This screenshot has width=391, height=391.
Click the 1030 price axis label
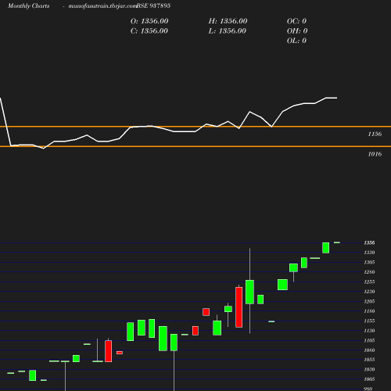[x=369, y=369]
